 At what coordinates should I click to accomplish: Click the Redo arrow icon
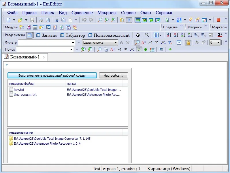pos(91,20)
